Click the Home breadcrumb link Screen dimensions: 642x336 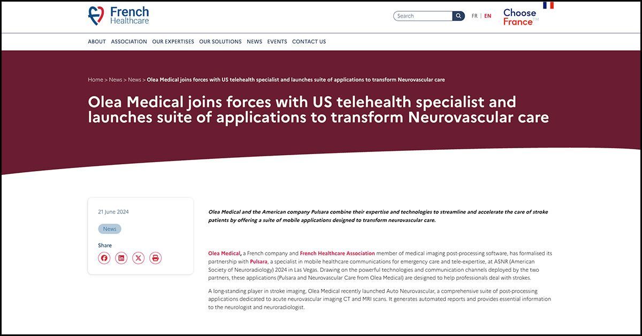[x=95, y=80]
